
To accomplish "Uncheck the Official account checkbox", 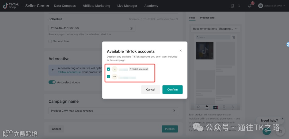I will pyautogui.click(x=109, y=69).
